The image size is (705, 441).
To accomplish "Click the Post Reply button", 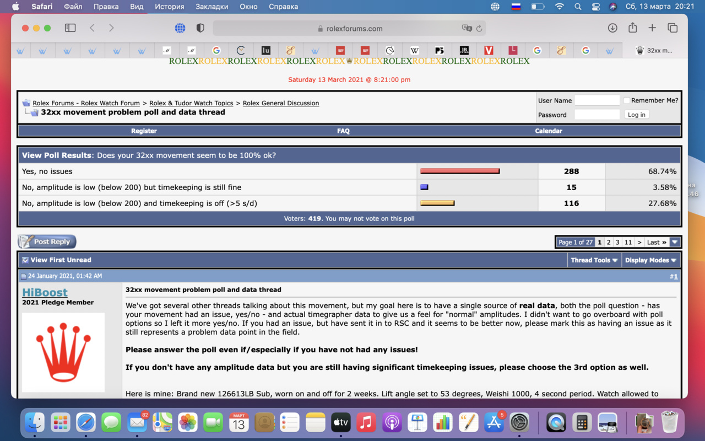I will (47, 241).
